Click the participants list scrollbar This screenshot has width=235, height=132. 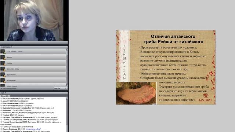[67, 67]
